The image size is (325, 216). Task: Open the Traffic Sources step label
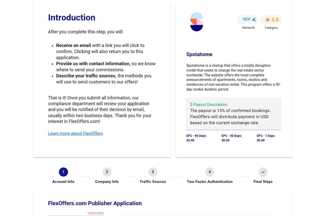[153, 182]
